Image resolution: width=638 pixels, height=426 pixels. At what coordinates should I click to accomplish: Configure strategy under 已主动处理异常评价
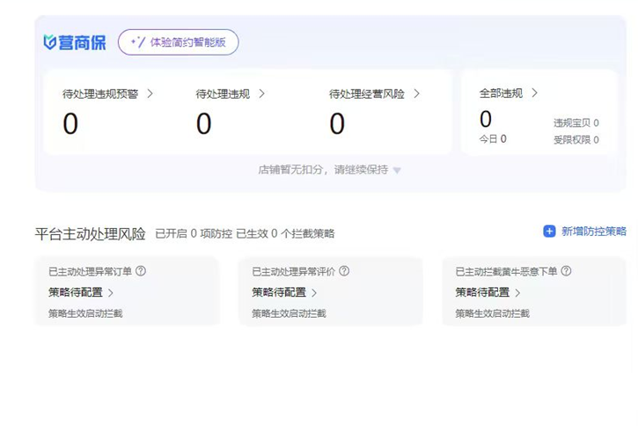click(x=283, y=292)
